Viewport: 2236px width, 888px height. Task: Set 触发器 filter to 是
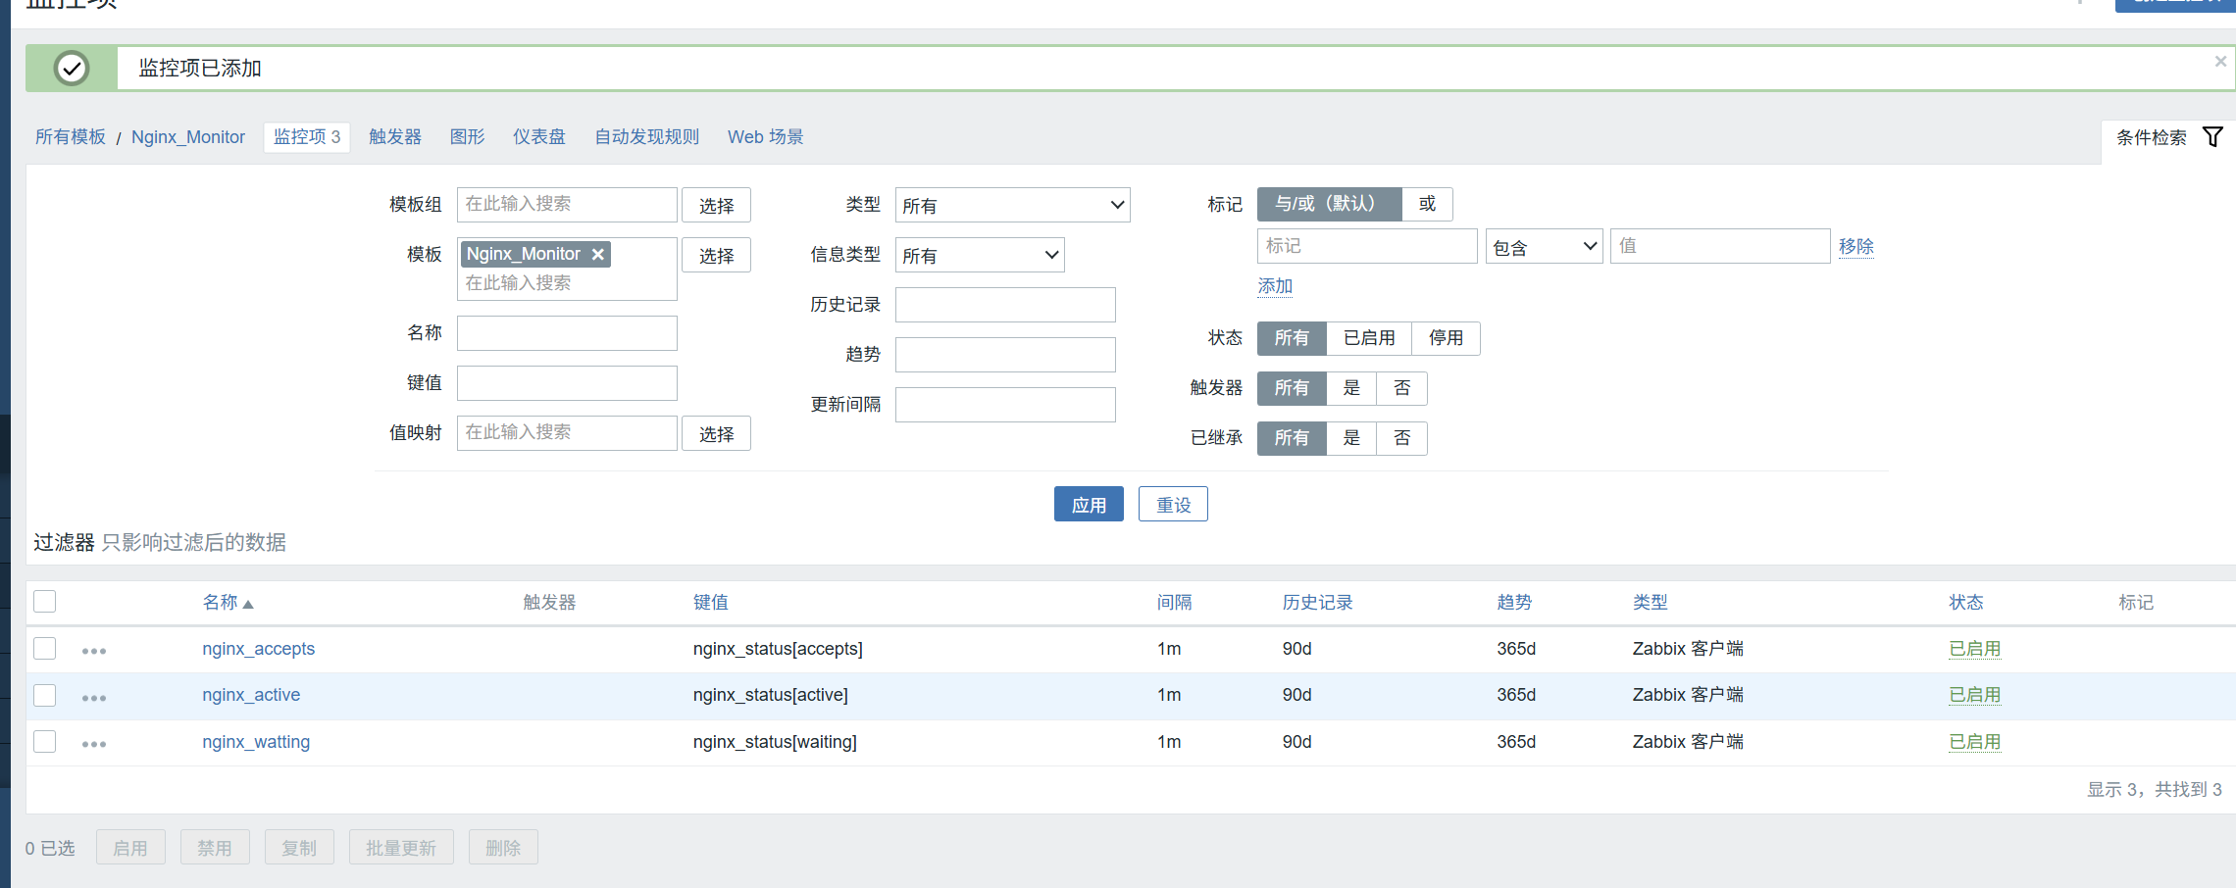tap(1351, 388)
